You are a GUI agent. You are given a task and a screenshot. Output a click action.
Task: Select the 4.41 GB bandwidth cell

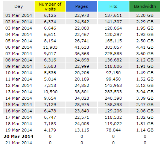(145, 47)
